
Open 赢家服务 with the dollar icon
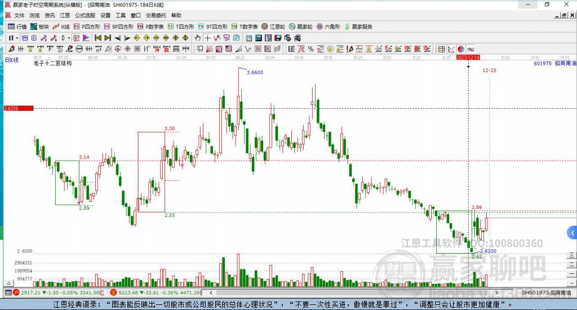click(x=358, y=26)
